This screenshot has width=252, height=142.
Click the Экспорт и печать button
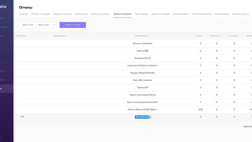[x=72, y=25]
